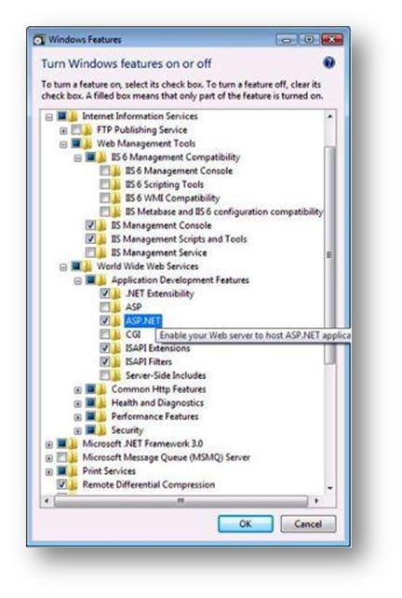
Task: Click scroll up arrow of feature list
Action: [x=330, y=116]
